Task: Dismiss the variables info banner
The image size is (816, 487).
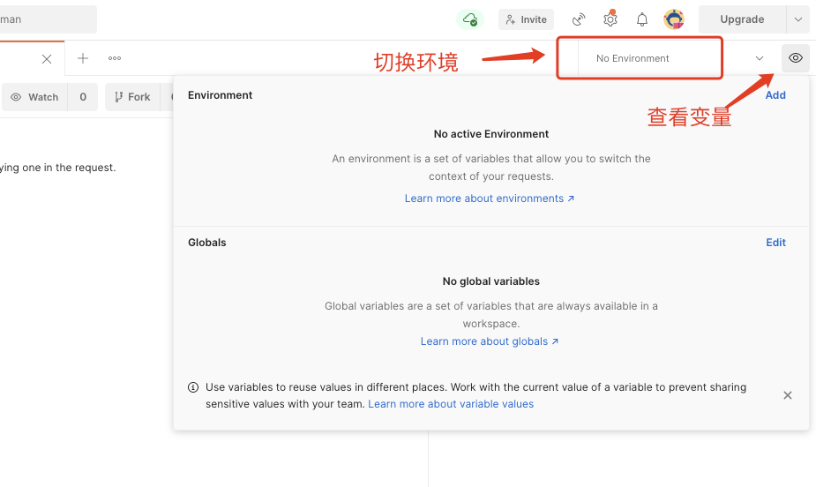Action: pos(788,395)
